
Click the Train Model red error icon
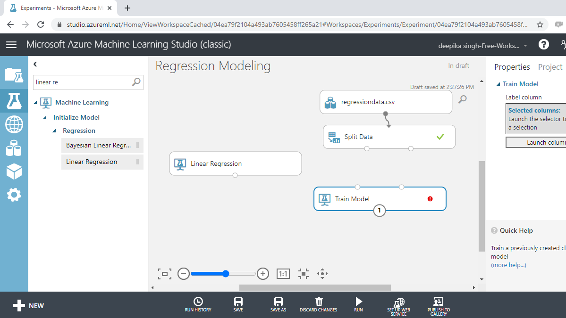click(x=430, y=199)
